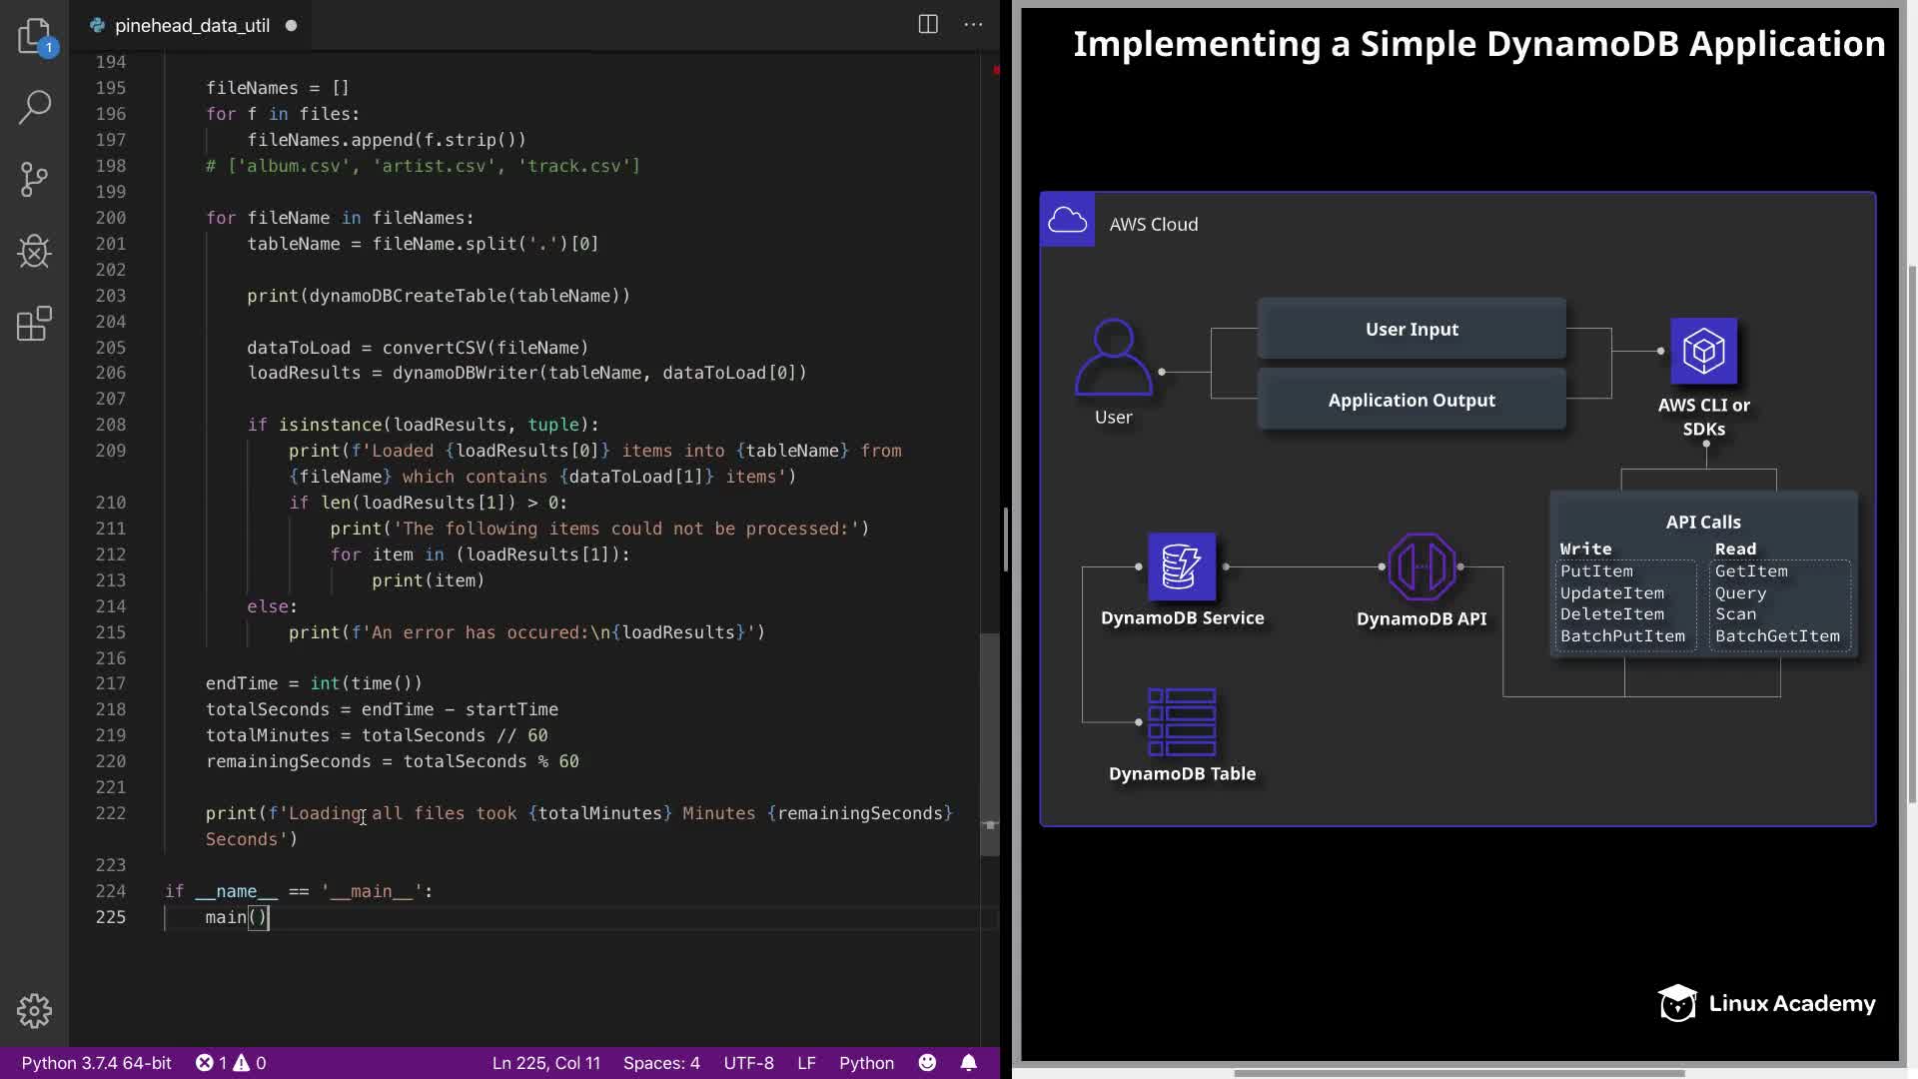Change the Python language mode
Screen dimensions: 1918x1079
[x=866, y=1063]
